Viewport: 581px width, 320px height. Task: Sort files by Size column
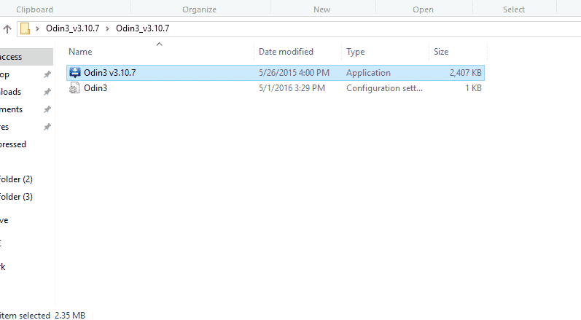[x=441, y=52]
